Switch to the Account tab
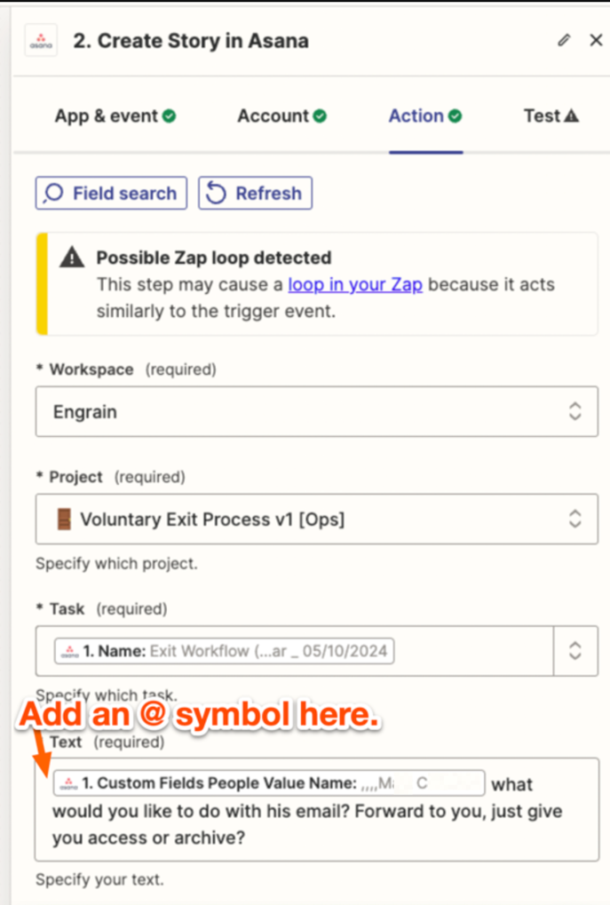 pos(273,116)
